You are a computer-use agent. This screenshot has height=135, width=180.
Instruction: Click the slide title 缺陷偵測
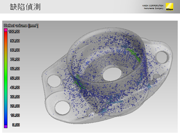coord(25,7)
